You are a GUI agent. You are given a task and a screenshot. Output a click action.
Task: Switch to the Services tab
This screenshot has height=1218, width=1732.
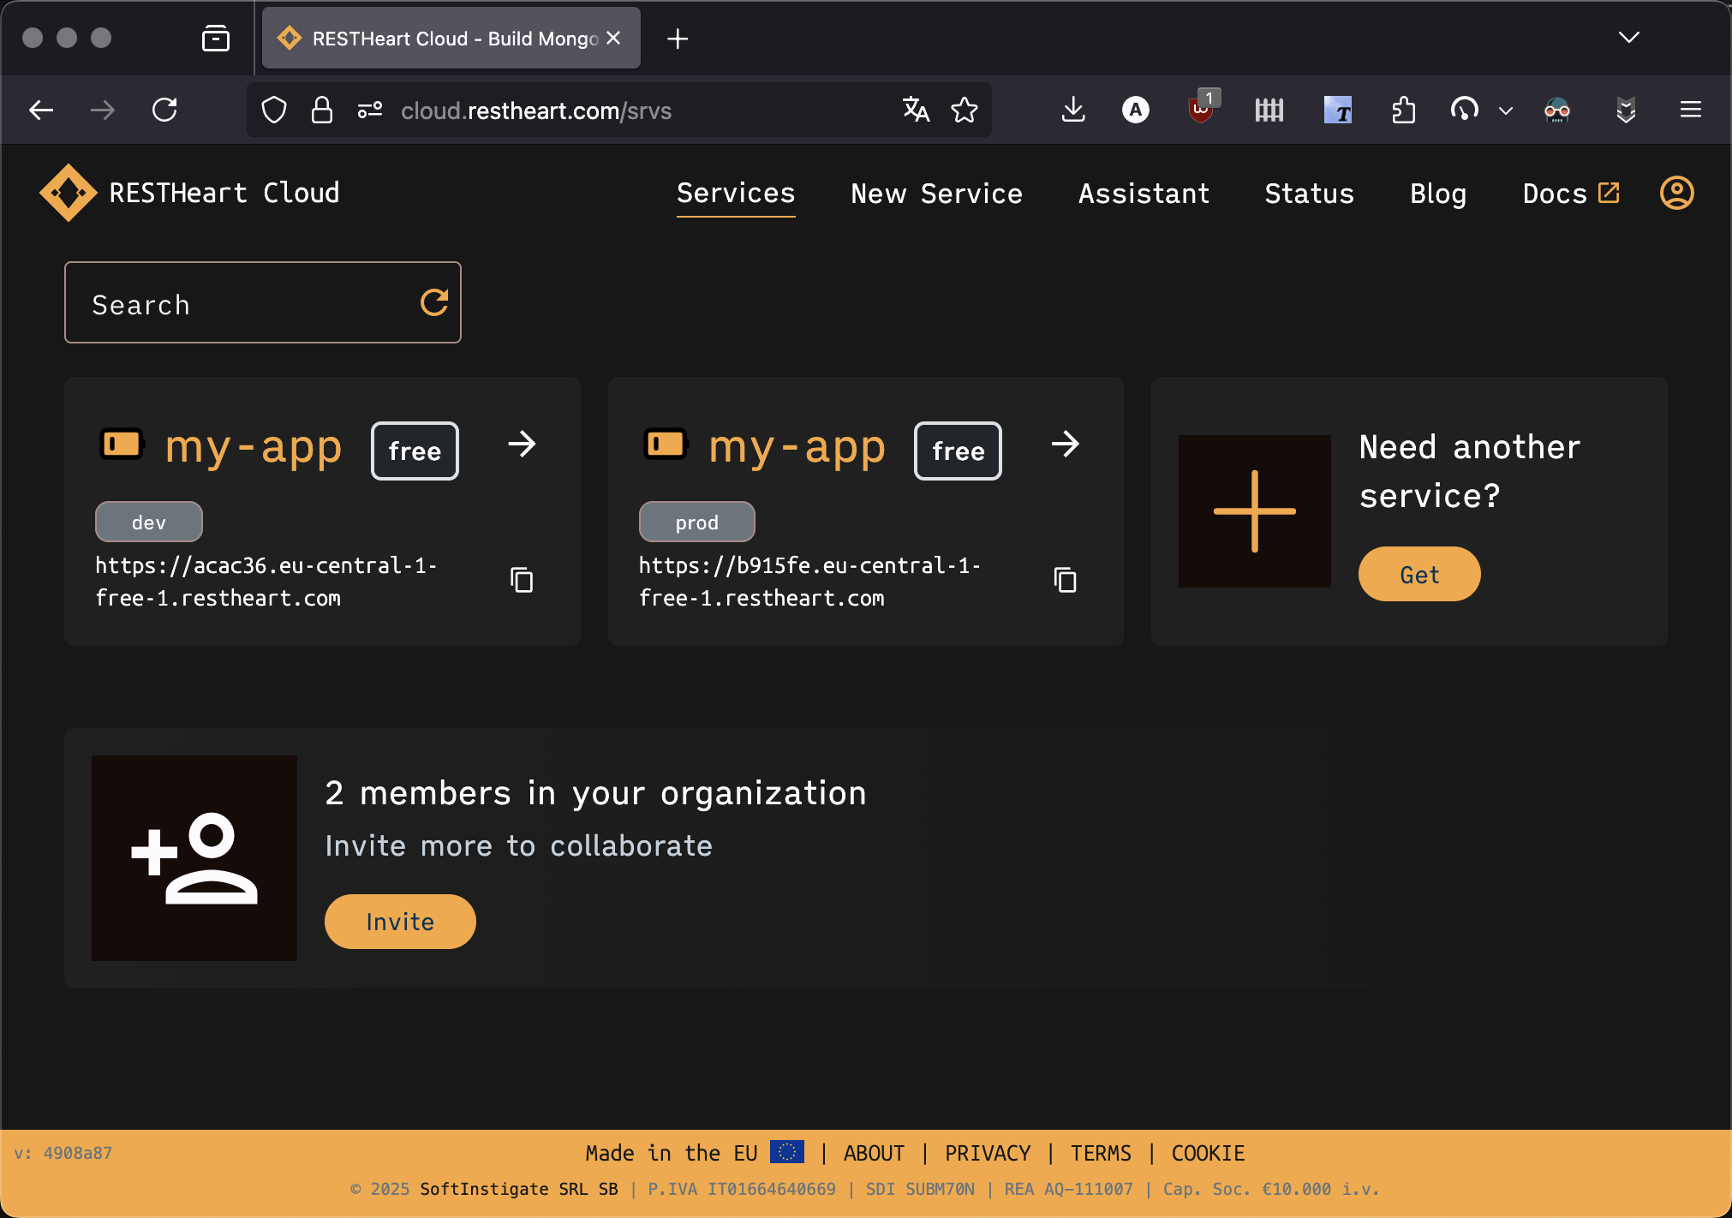click(x=735, y=194)
